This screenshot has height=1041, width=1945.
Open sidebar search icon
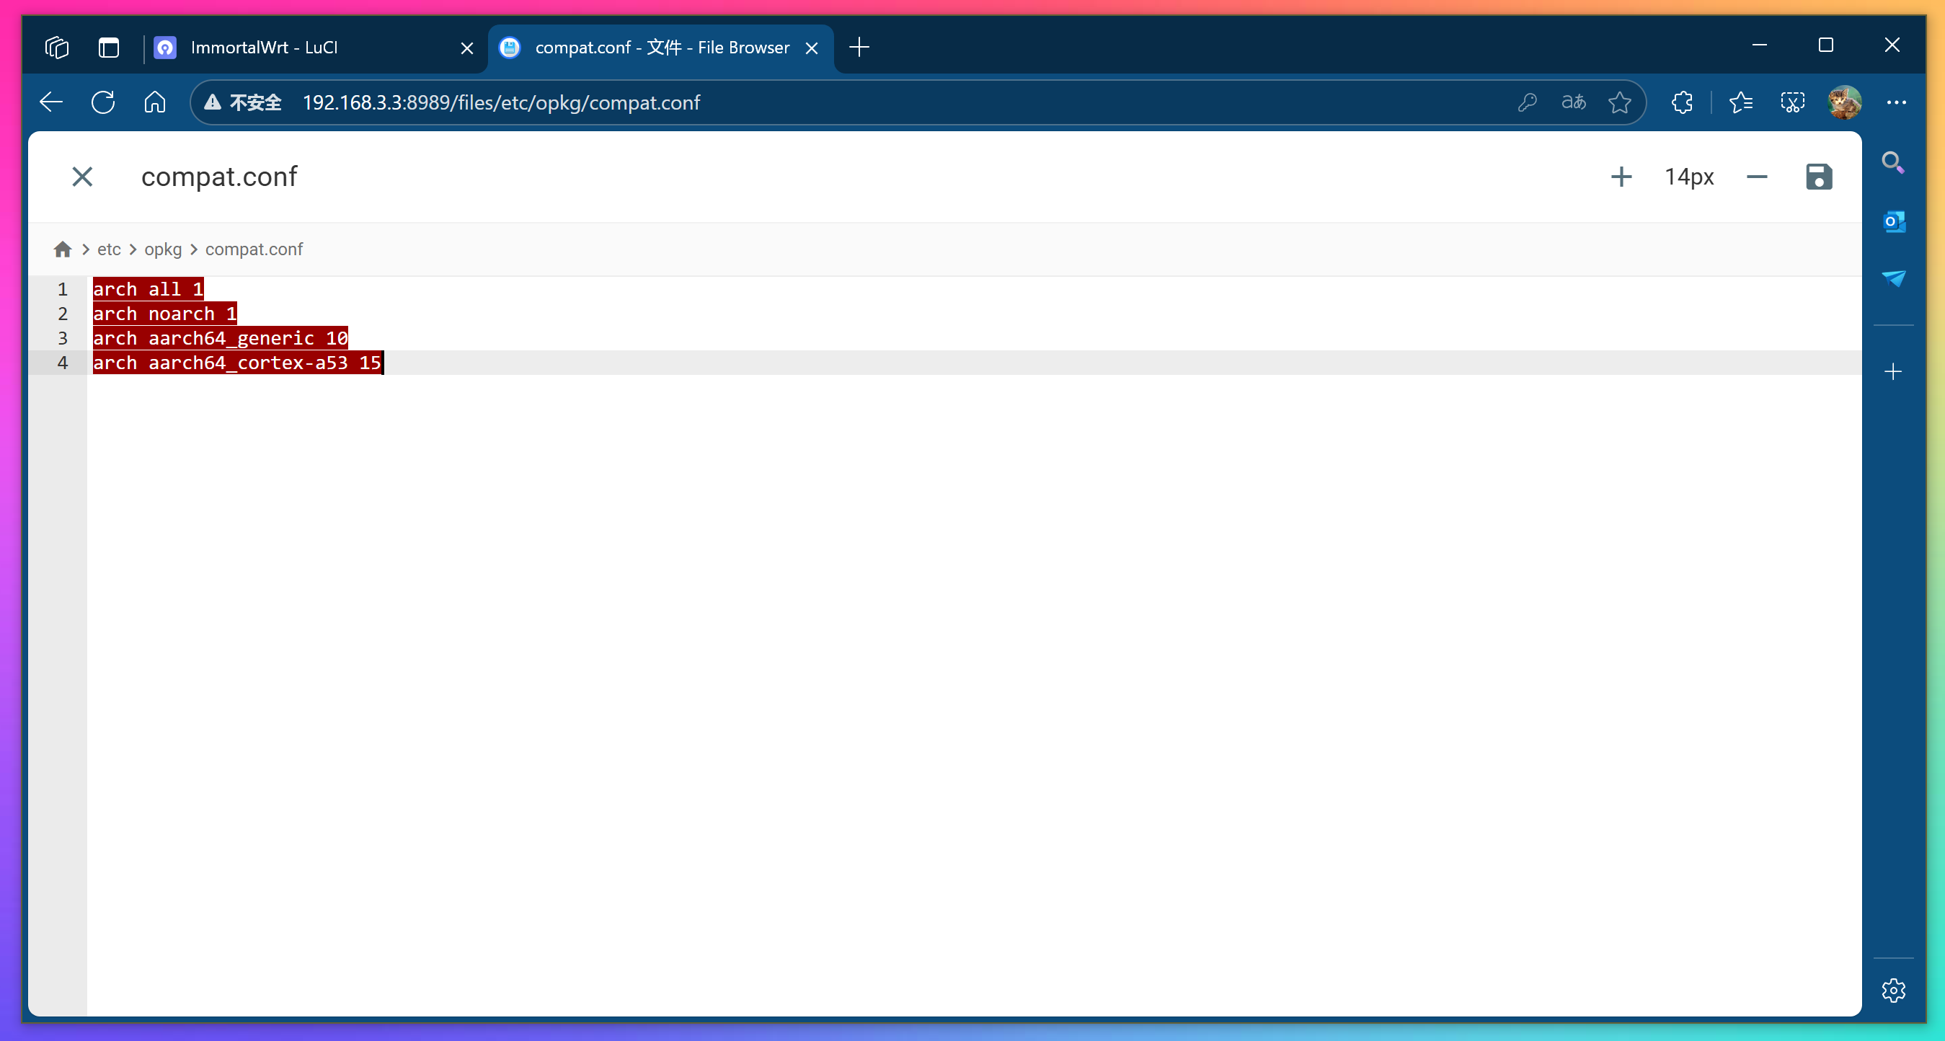click(x=1893, y=162)
